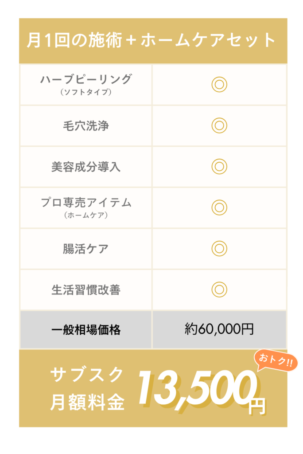Select the double-circle mark for 美容成分導入

pyautogui.click(x=219, y=166)
